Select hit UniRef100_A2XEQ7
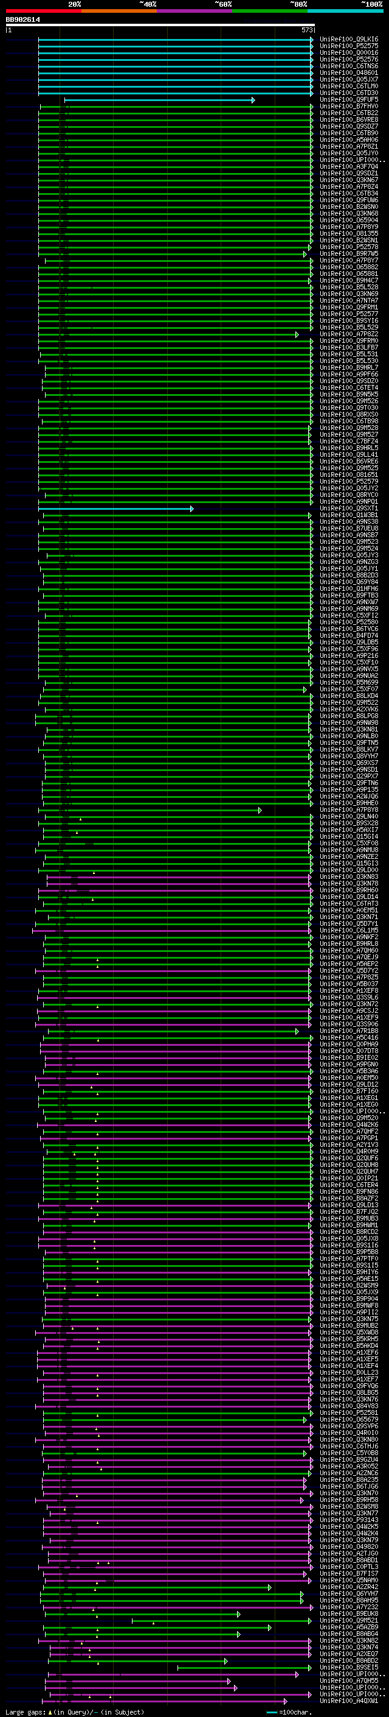Viewport: 389px width, 1717px height. (x=348, y=1654)
